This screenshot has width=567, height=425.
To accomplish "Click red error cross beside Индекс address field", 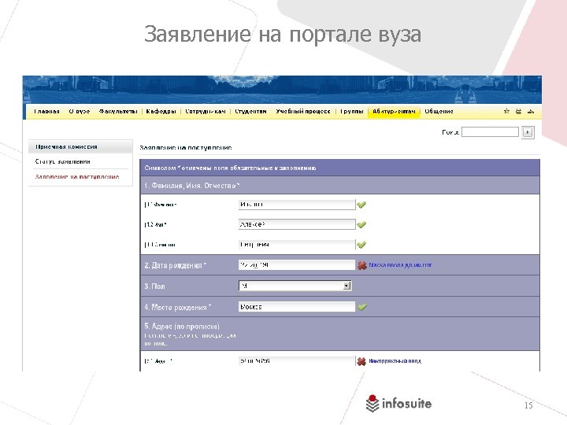I will [x=361, y=361].
